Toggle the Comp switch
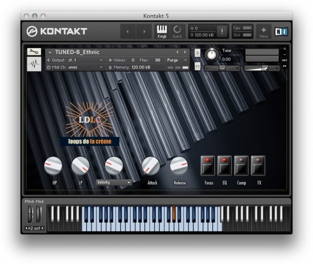Screen dimensions: 313x264 [241, 166]
